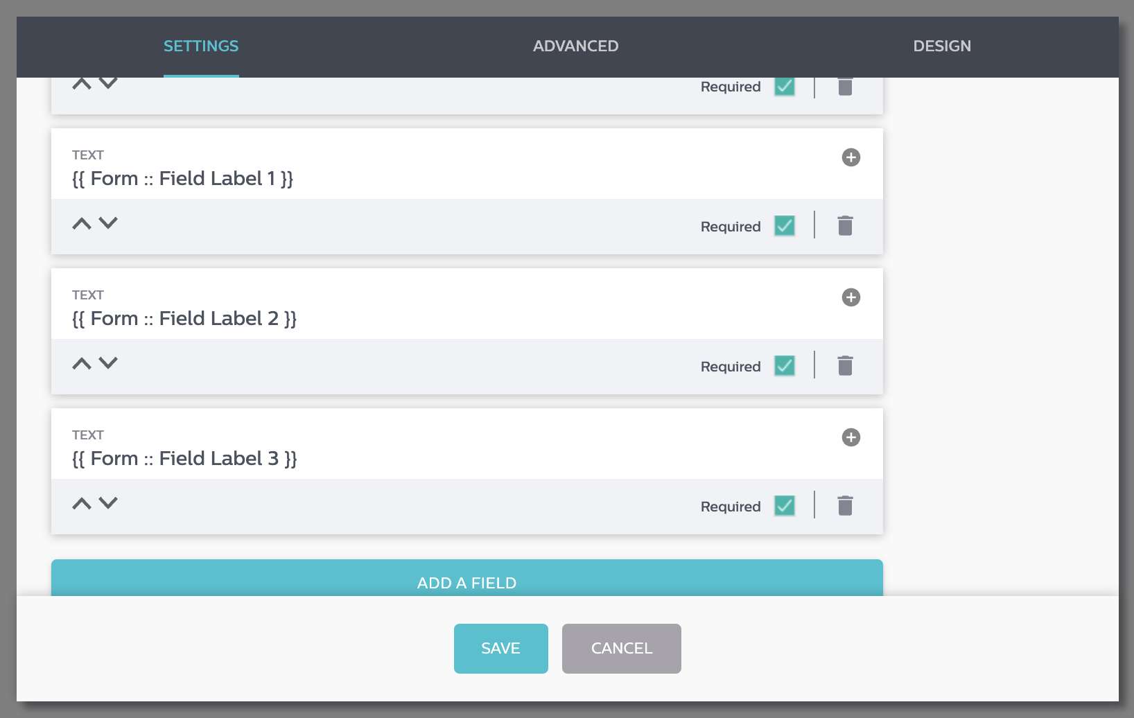Move Field Label 1 up
Screen dimensions: 1134x718
pos(82,223)
